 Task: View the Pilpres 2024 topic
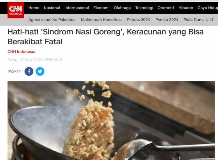[x=138, y=20]
